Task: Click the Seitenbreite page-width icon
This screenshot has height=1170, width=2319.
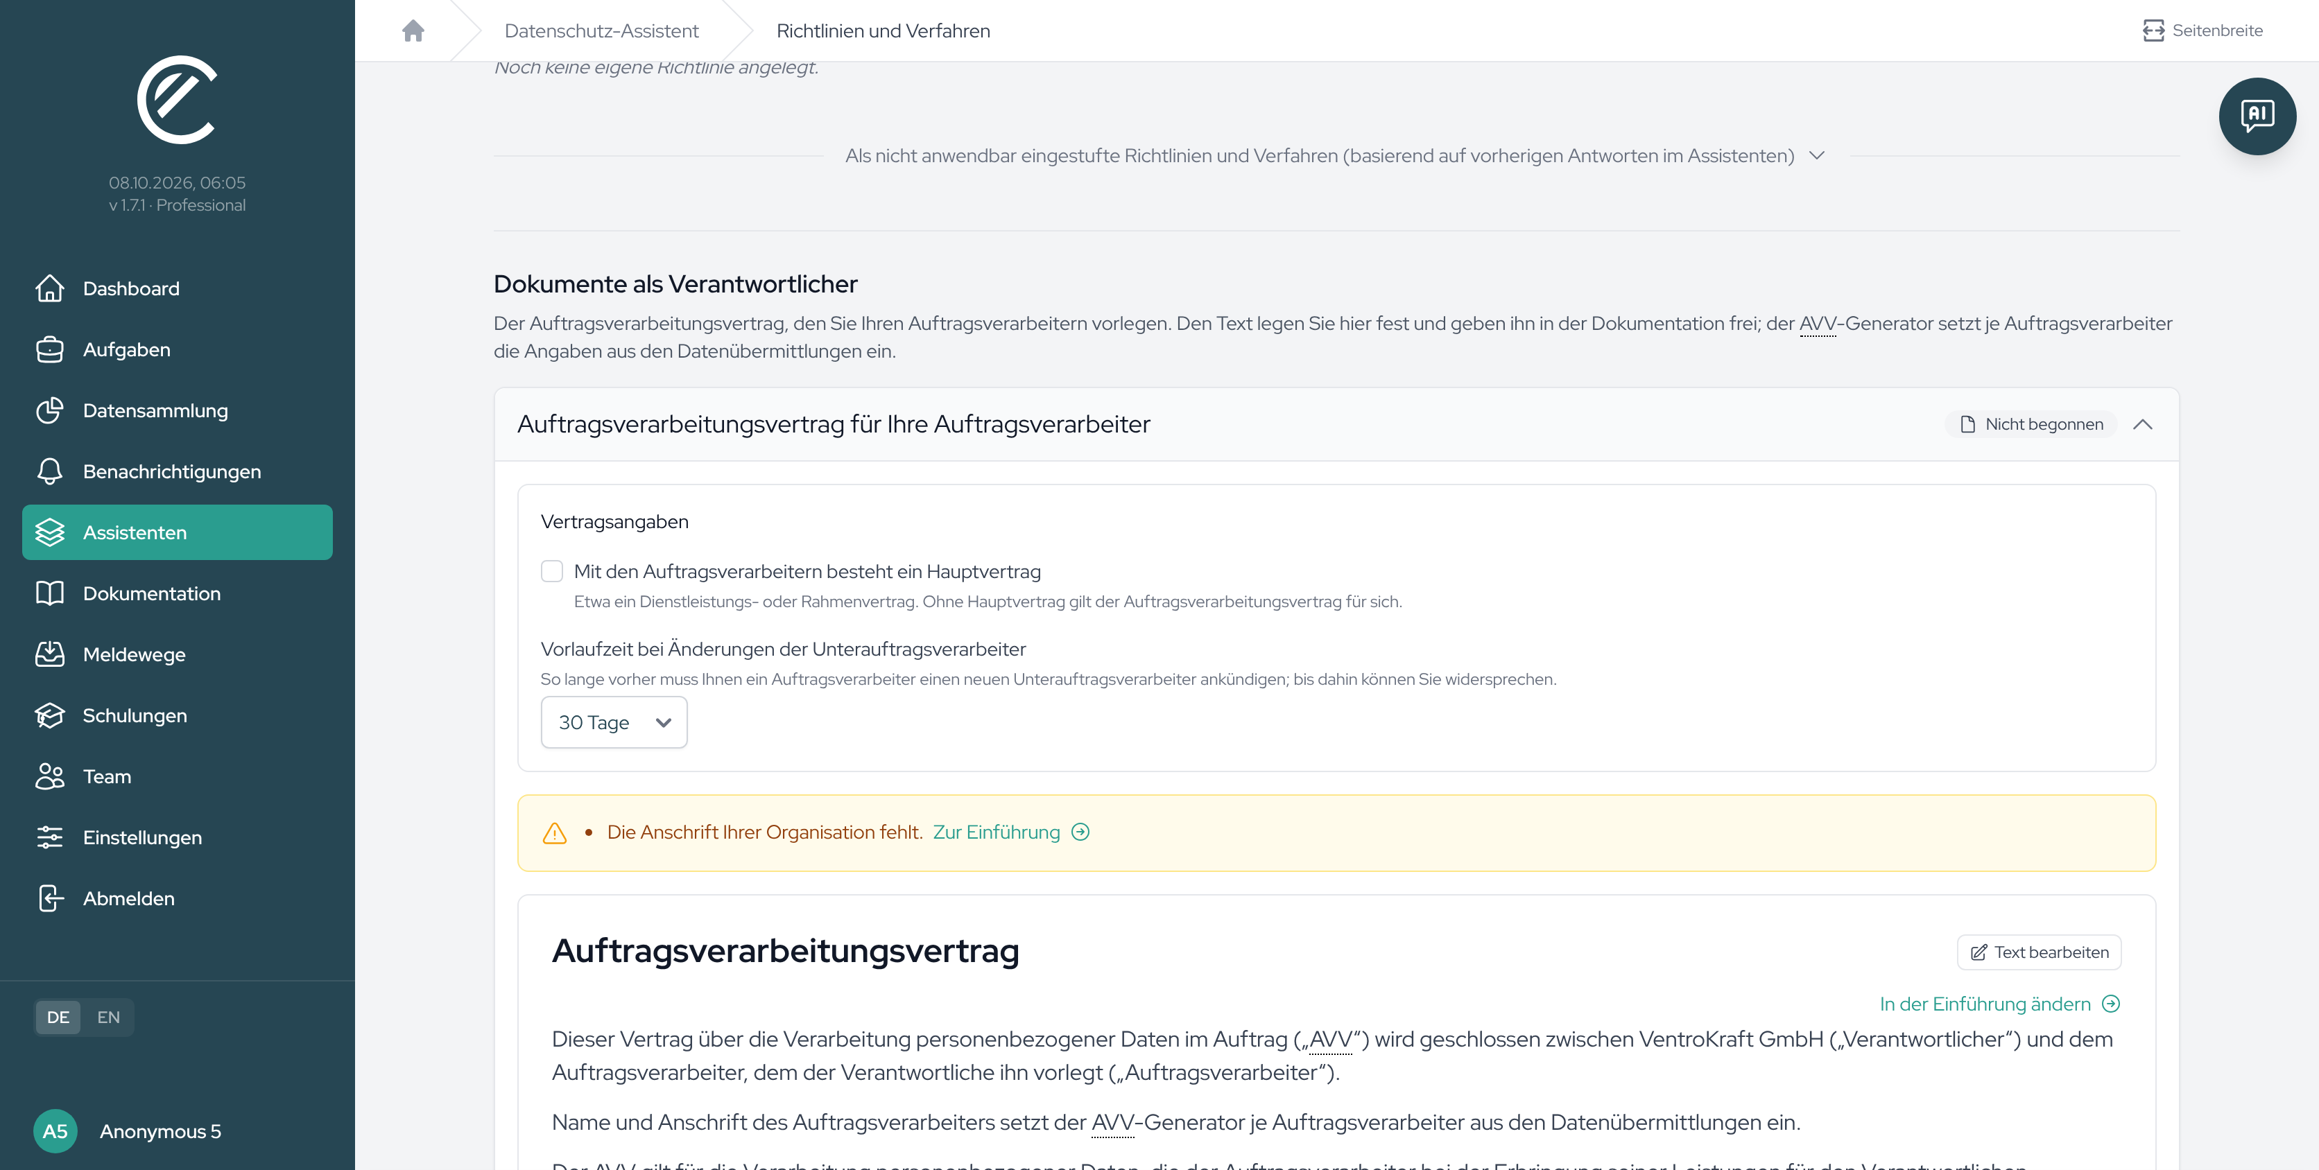Action: (2153, 30)
